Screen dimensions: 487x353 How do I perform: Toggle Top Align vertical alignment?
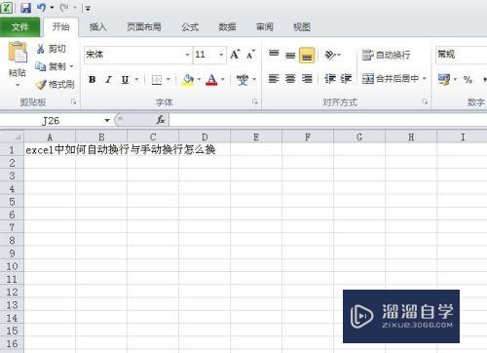tap(274, 55)
